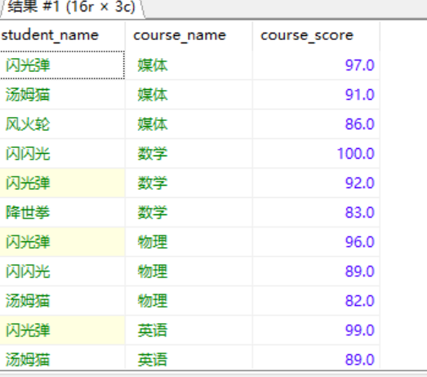
Task: Switch to the 结果 #1 result tab
Action: click(71, 7)
